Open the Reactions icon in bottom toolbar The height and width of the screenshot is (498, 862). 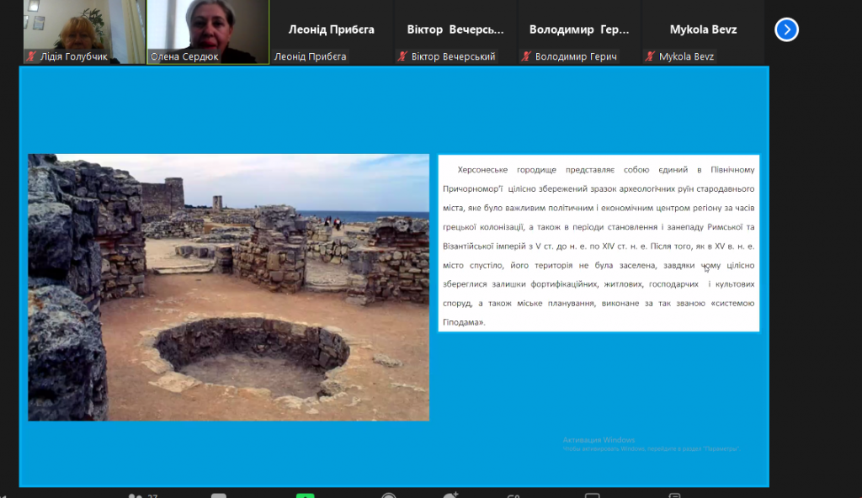[451, 495]
